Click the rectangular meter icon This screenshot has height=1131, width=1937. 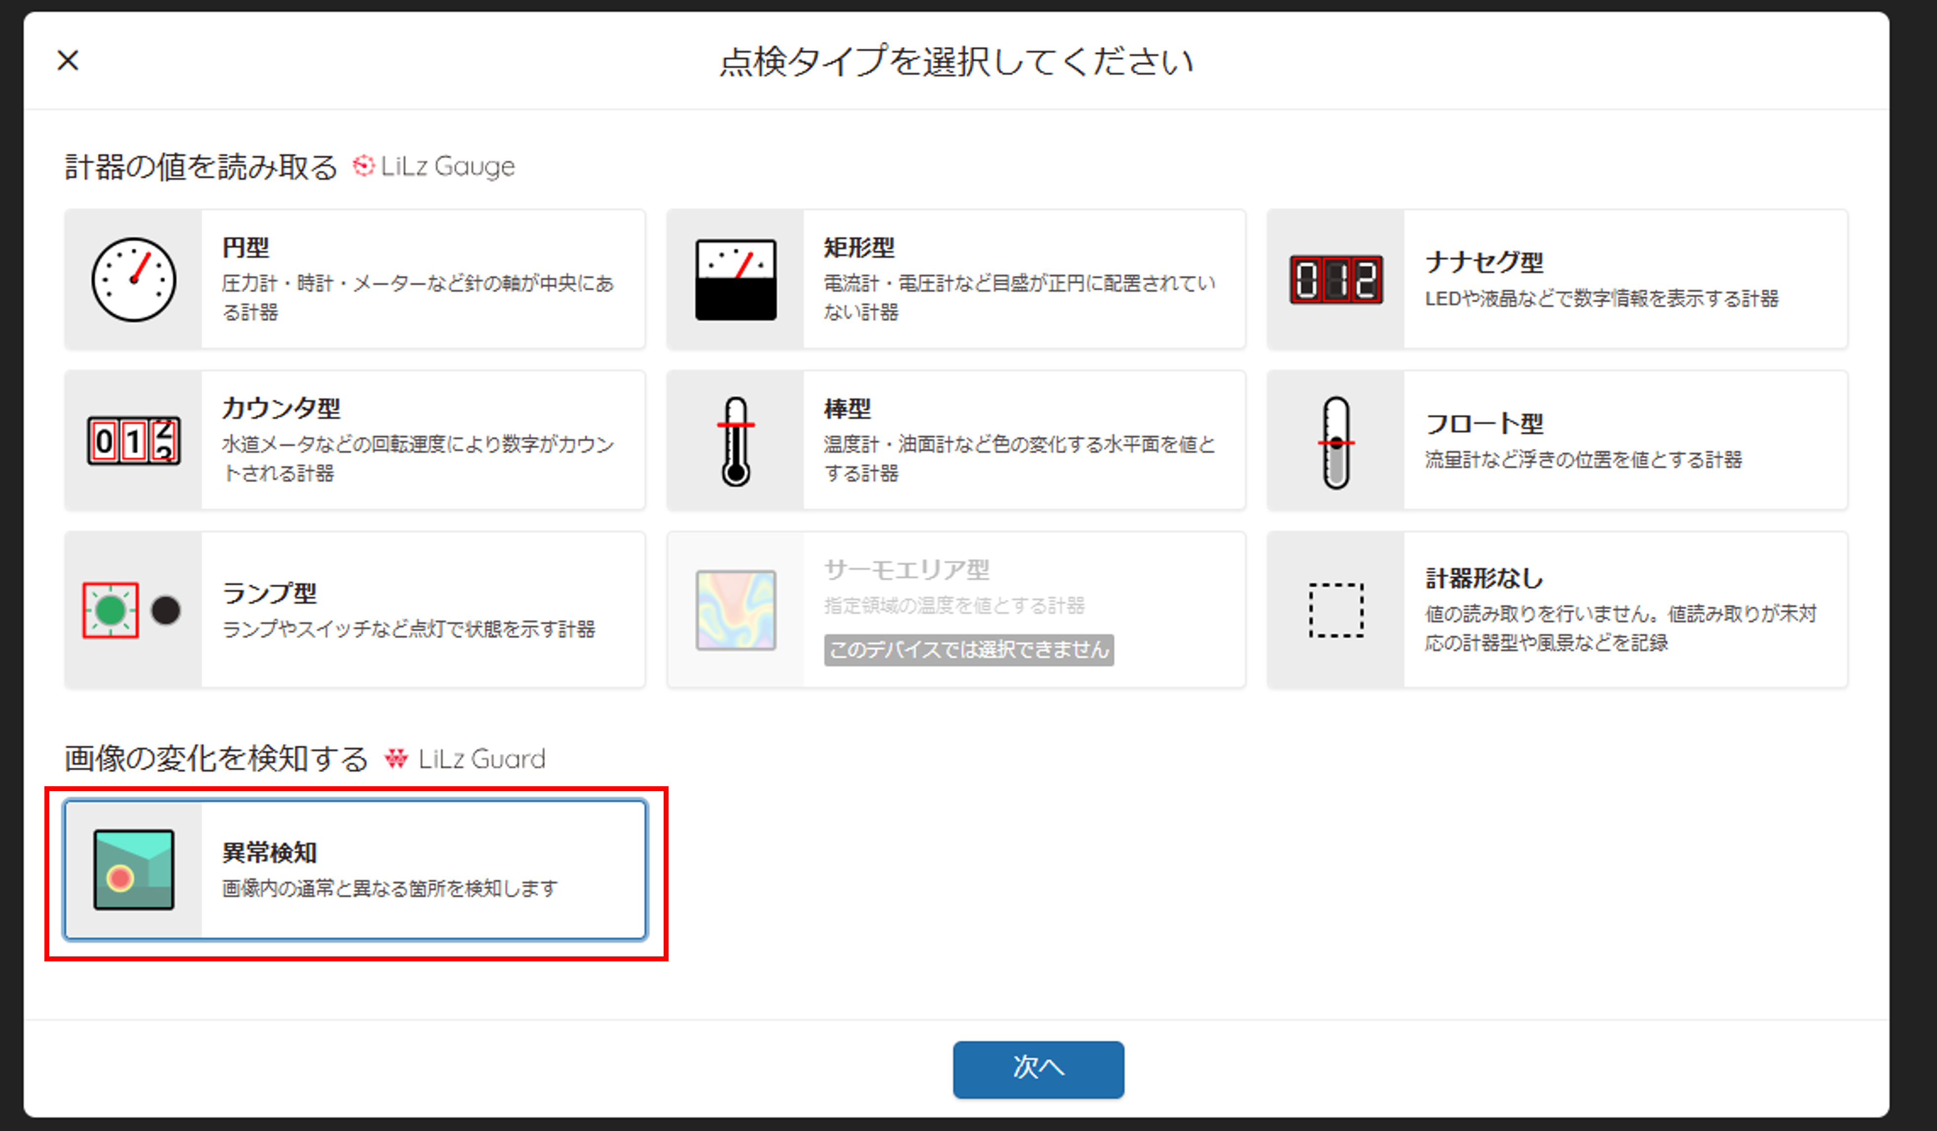coord(736,280)
